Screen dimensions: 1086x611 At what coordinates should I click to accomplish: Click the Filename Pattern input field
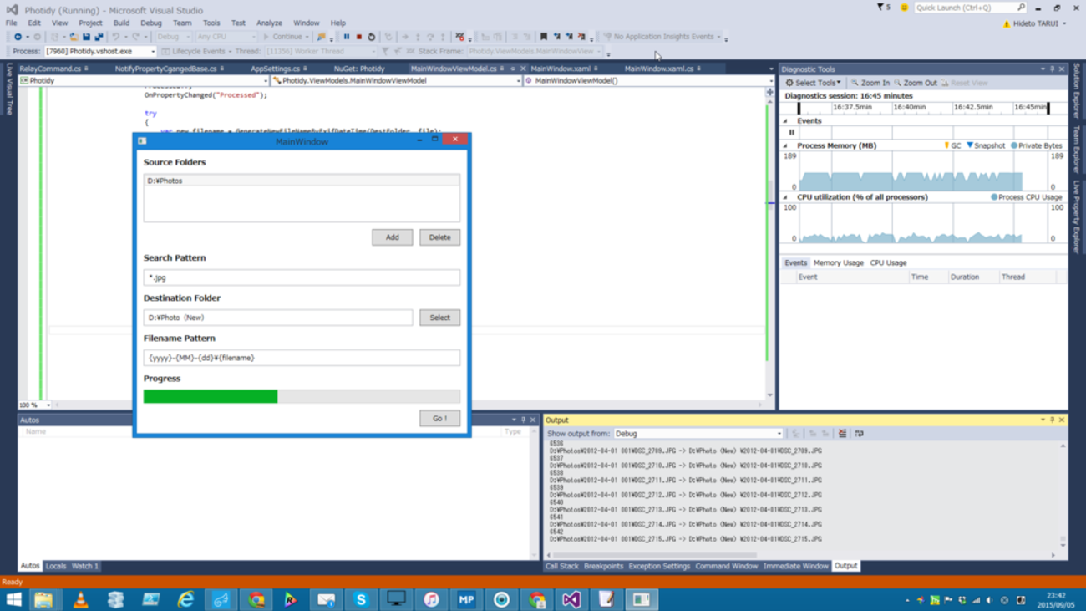click(x=302, y=358)
